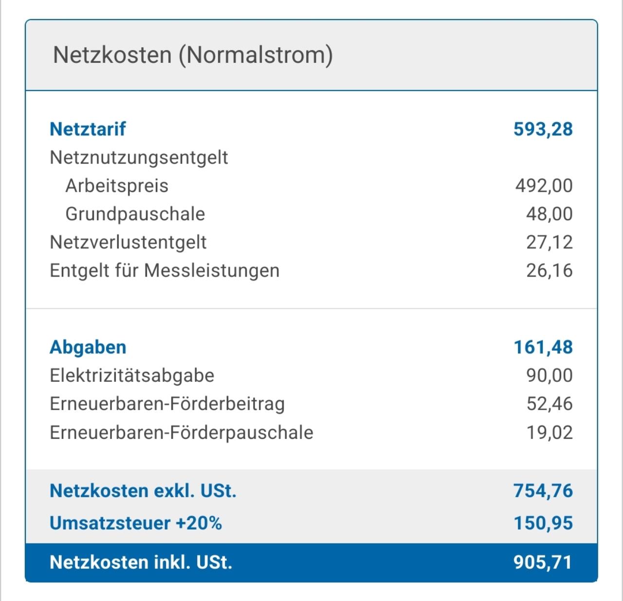This screenshot has width=623, height=601.
Task: Select the Netznutzungsentgelt label
Action: 139,157
